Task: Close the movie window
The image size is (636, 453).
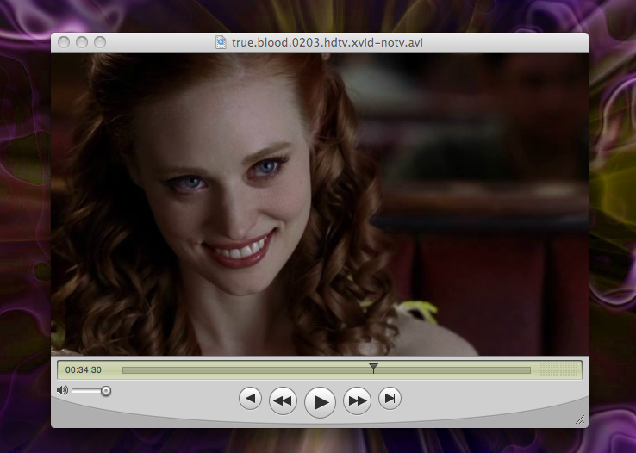Action: point(65,42)
